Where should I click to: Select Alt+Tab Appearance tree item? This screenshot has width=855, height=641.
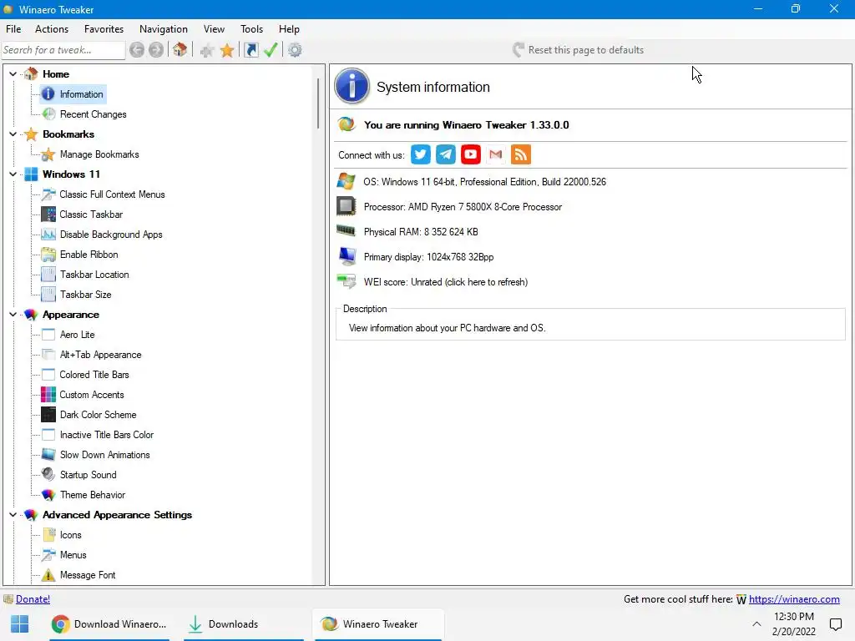click(x=100, y=355)
